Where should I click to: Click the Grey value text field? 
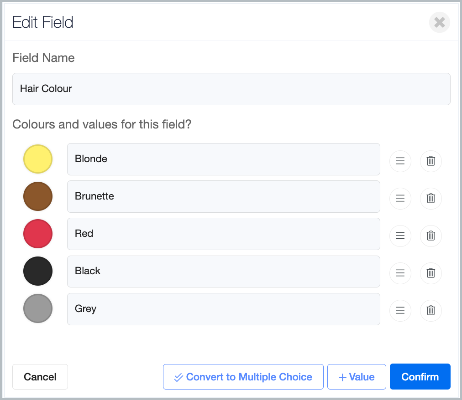click(x=223, y=309)
